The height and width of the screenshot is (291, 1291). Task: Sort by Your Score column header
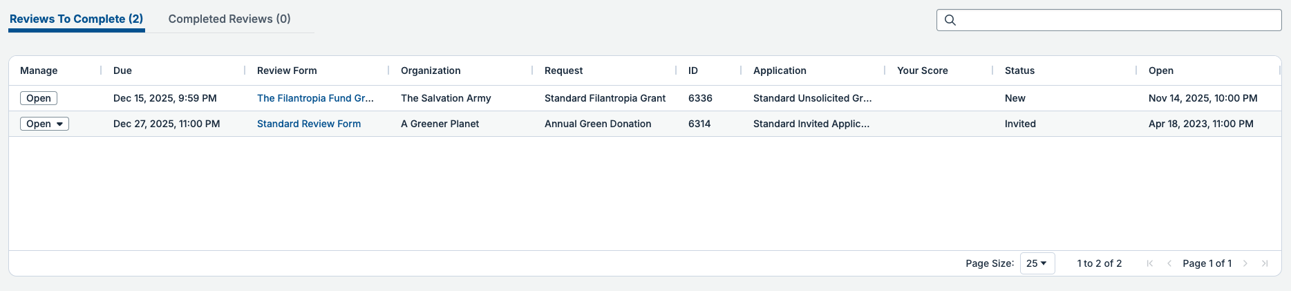pyautogui.click(x=922, y=71)
